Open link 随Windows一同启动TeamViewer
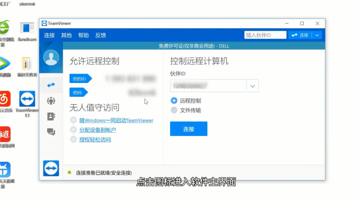The image size is (358, 201). pos(116,120)
